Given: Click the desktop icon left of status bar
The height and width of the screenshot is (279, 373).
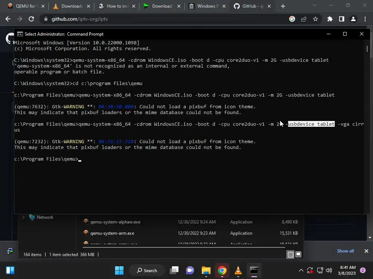Looking at the screenshot, I should tap(10, 251).
